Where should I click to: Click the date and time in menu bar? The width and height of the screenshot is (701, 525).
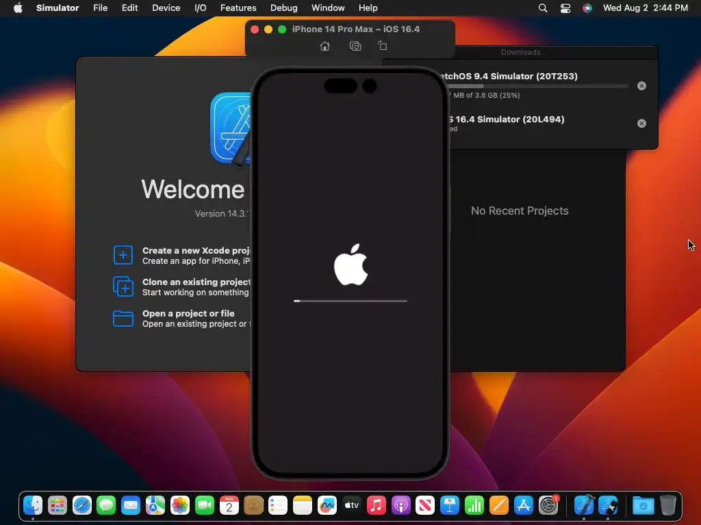tap(645, 8)
